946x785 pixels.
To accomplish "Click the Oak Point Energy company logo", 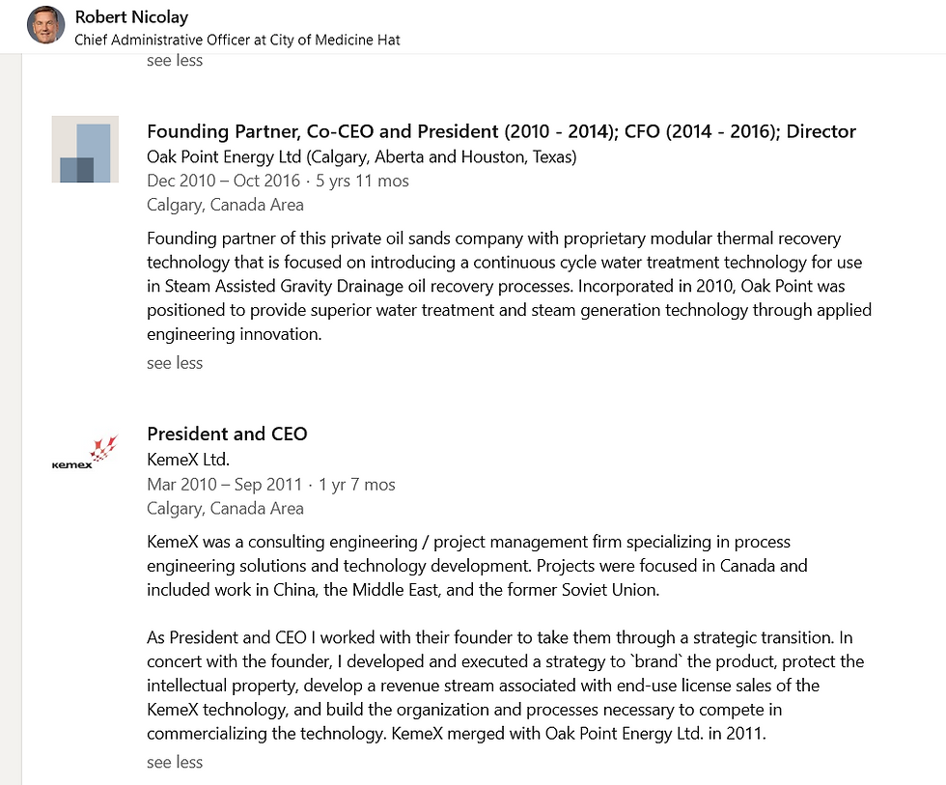I will (x=85, y=150).
